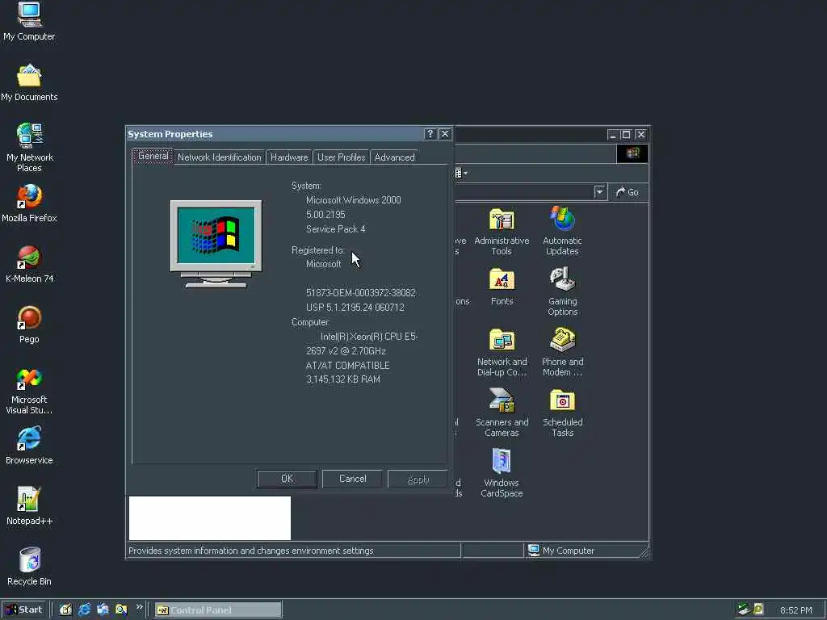Screen dimensions: 827x620
Task: Close the System Properties dialog
Action: point(445,134)
